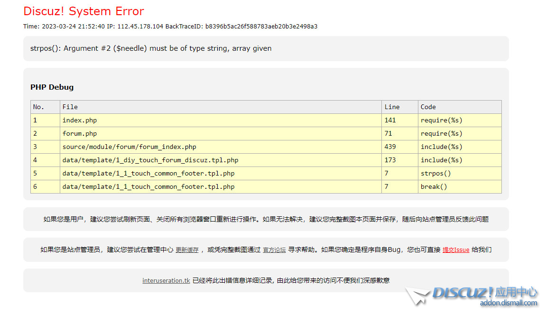
Task: Click the Line column header
Action: pos(392,107)
